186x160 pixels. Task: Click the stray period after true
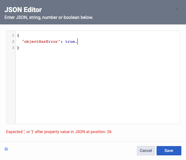coord(76,42)
